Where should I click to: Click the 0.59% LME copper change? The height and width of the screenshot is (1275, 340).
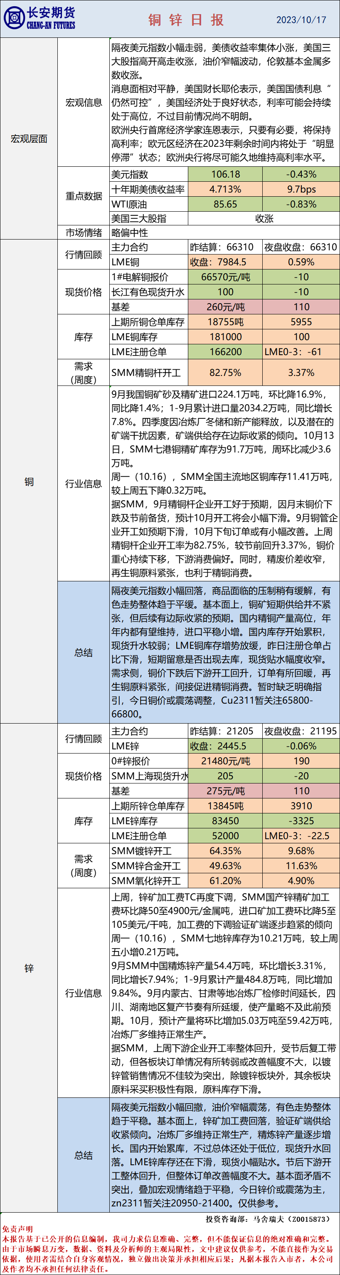(x=301, y=262)
